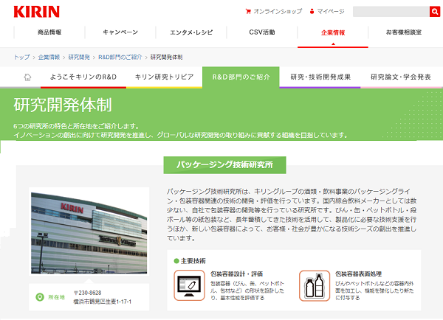Click the My Page person icon
This screenshot has width=443, height=320.
coord(312,12)
